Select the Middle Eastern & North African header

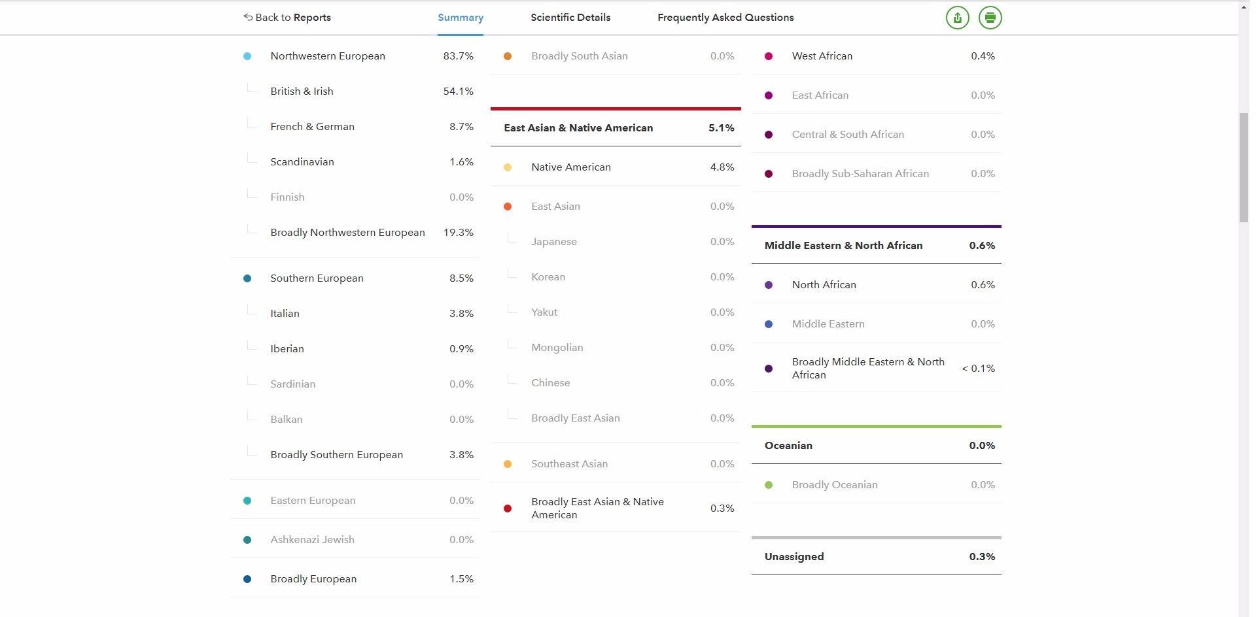coord(844,245)
